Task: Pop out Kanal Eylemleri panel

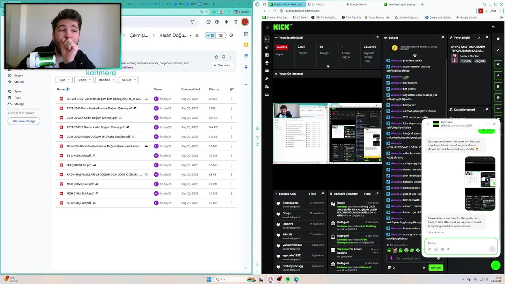Action: pos(486,110)
